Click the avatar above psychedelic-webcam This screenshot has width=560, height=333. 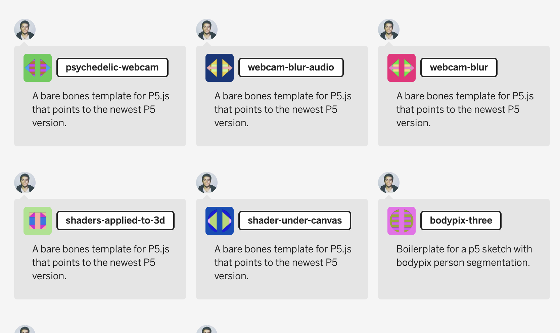25,30
